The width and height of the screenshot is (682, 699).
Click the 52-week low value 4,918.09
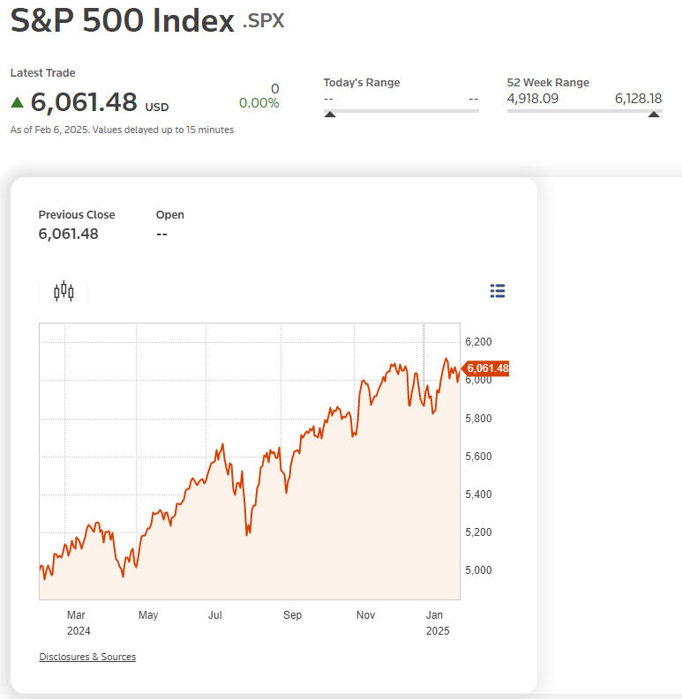pyautogui.click(x=533, y=99)
